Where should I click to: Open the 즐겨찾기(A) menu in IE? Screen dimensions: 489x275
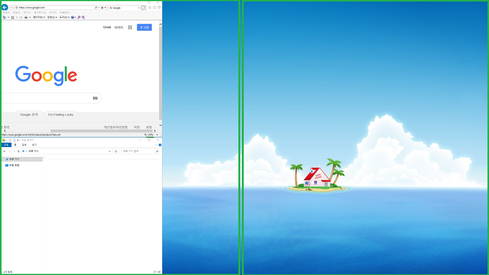tap(40, 13)
